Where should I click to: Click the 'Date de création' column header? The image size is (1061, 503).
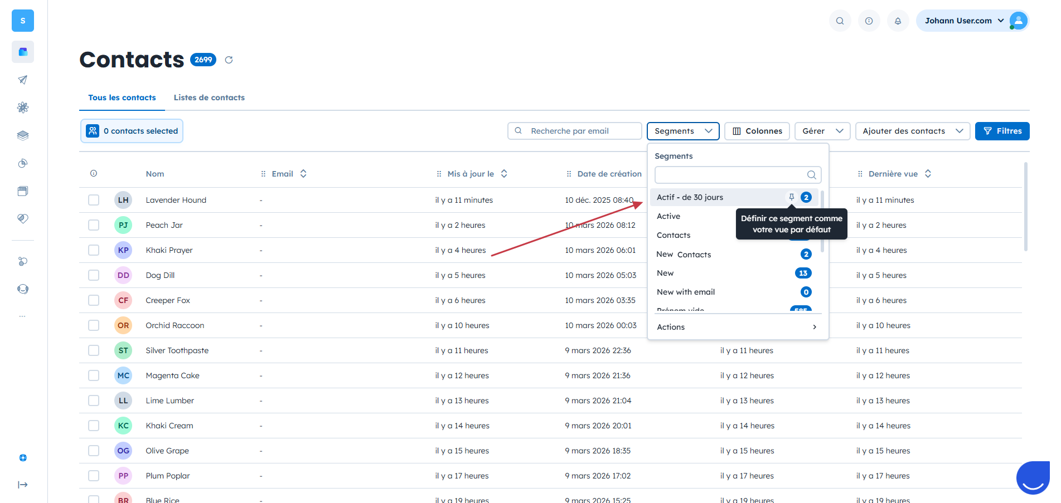[609, 174]
